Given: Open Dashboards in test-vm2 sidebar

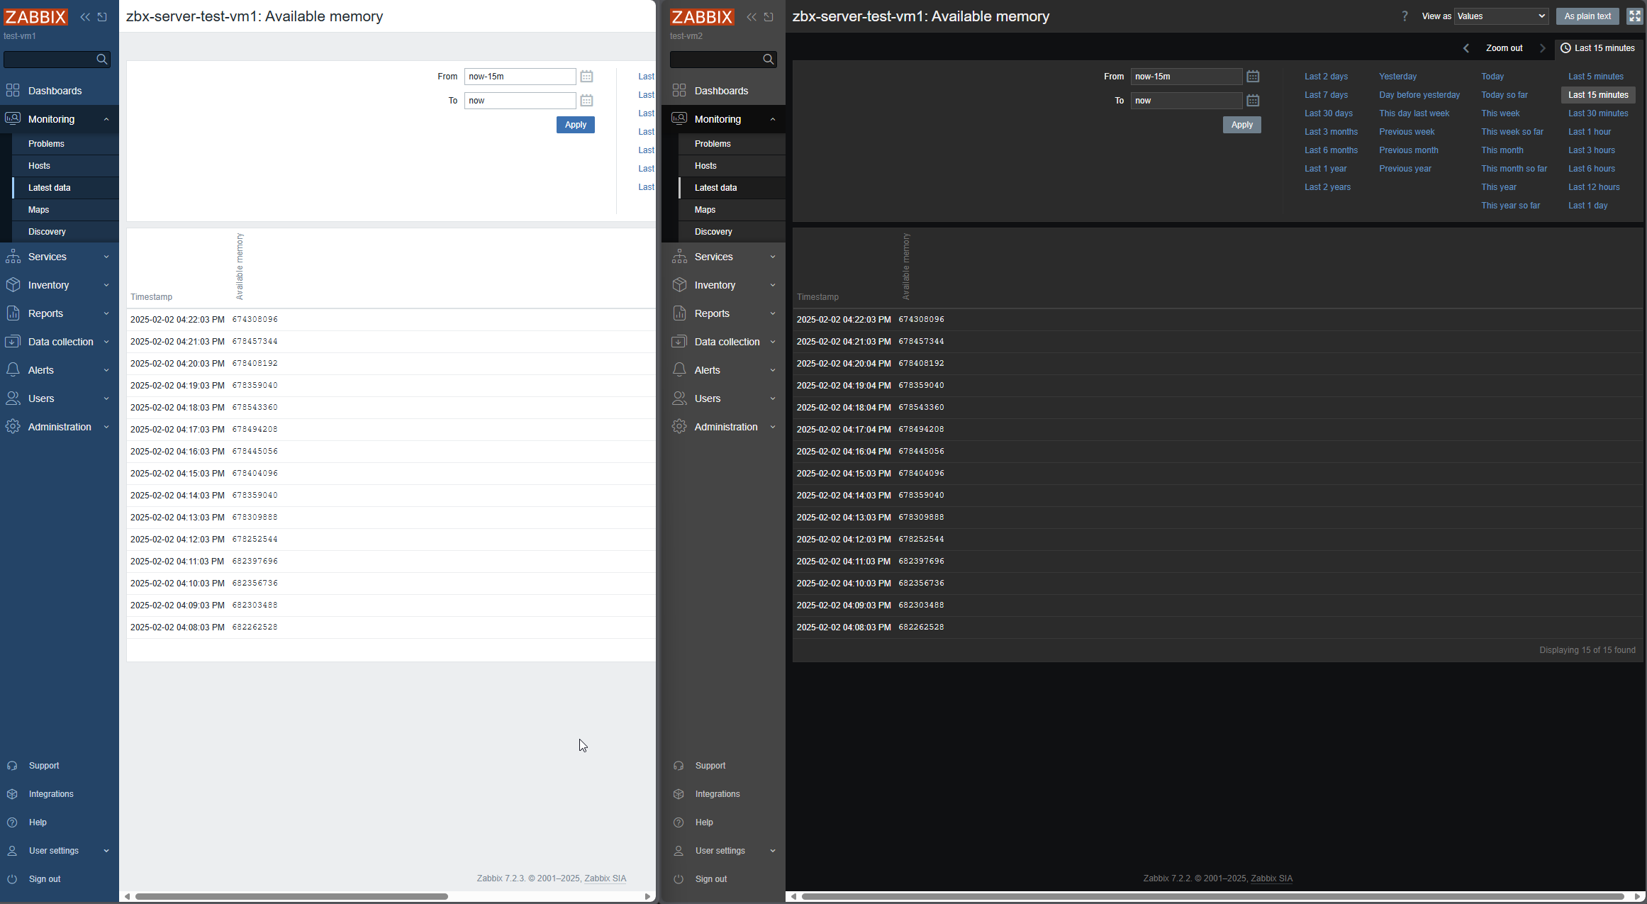Looking at the screenshot, I should pos(724,91).
